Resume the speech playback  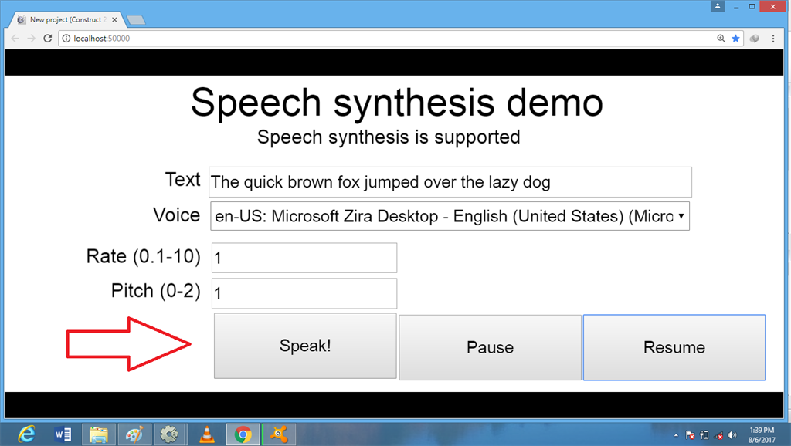coord(673,346)
